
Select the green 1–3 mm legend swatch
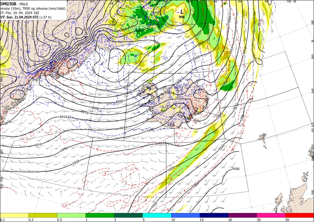point(100,215)
